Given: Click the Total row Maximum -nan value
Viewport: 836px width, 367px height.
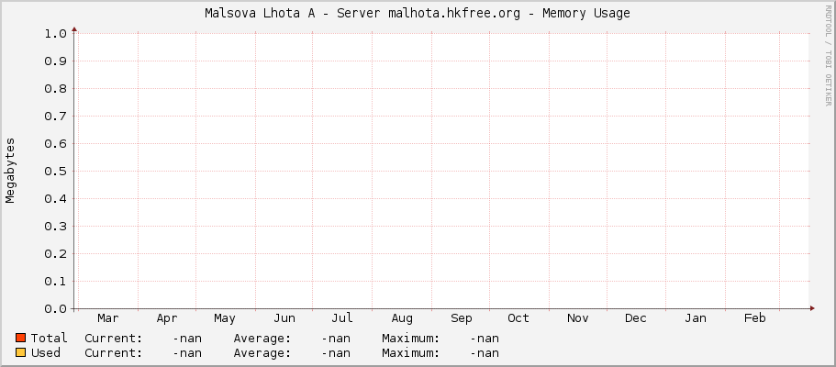Looking at the screenshot, I should 485,339.
